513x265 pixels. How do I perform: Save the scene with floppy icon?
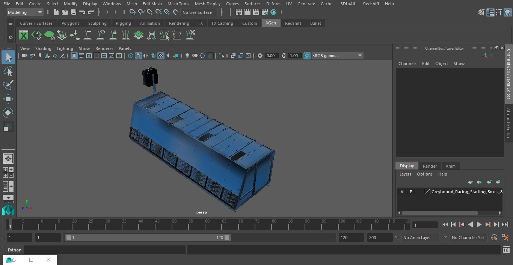click(74, 12)
